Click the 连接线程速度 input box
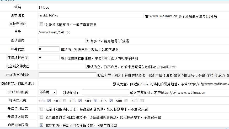 tap(49, 58)
